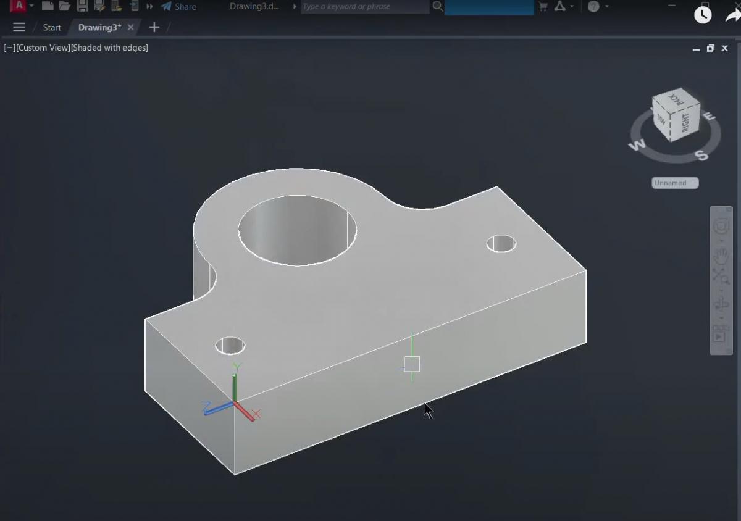
Task: Click inside the keyword search field
Action: (x=364, y=7)
